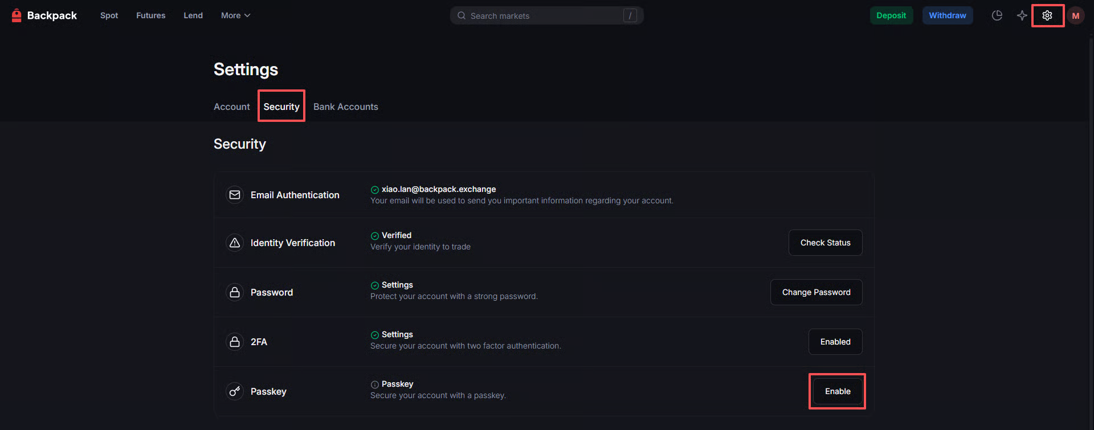
Task: Toggle the 2FA Enabled button
Action: [835, 342]
